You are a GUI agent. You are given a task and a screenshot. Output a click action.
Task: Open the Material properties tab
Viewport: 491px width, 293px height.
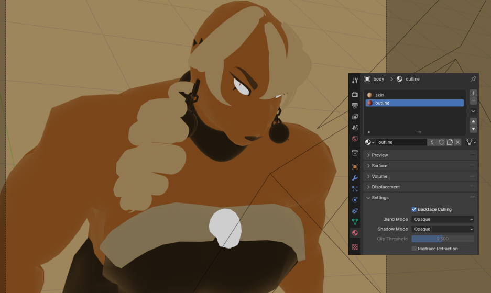pyautogui.click(x=355, y=233)
